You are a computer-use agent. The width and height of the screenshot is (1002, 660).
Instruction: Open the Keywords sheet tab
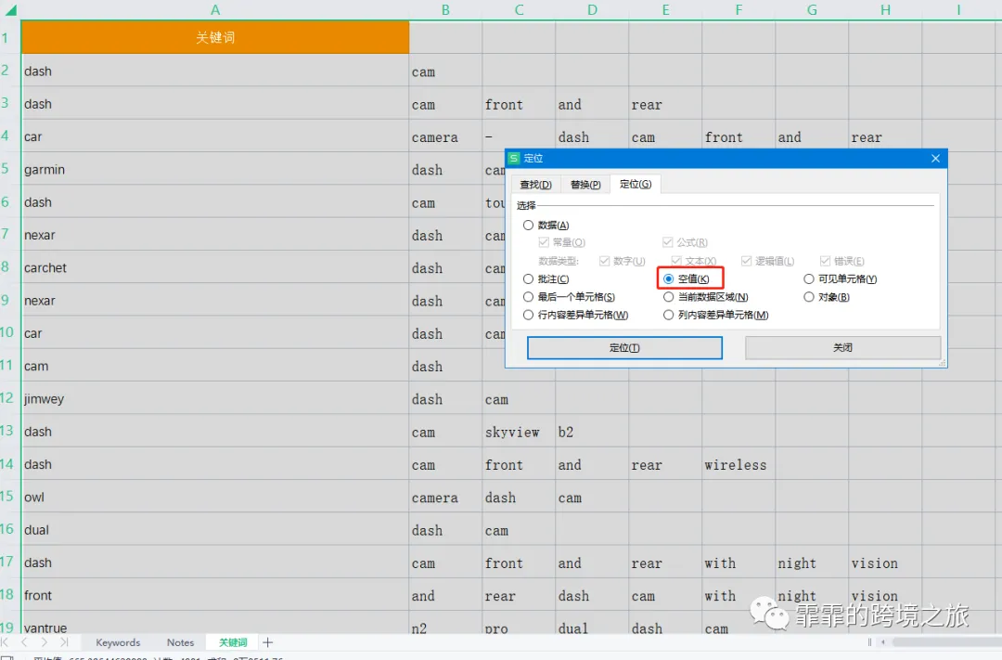click(118, 642)
